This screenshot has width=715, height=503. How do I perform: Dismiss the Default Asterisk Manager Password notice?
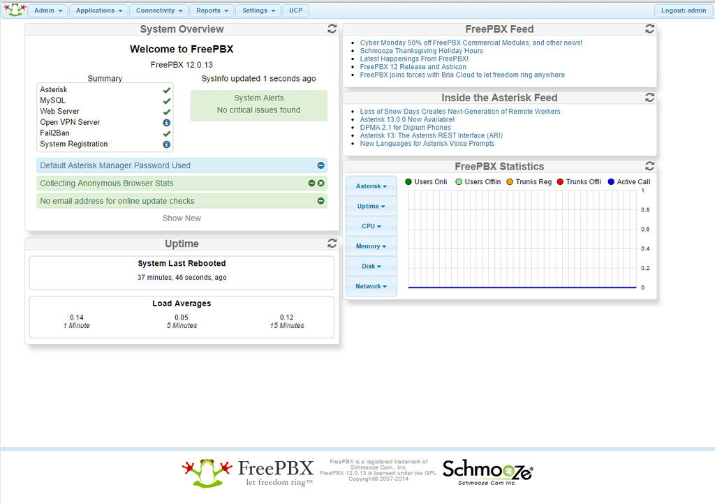[321, 165]
